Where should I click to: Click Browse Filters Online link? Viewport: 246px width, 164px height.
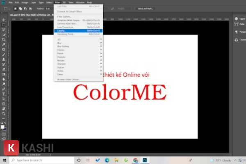point(78,80)
